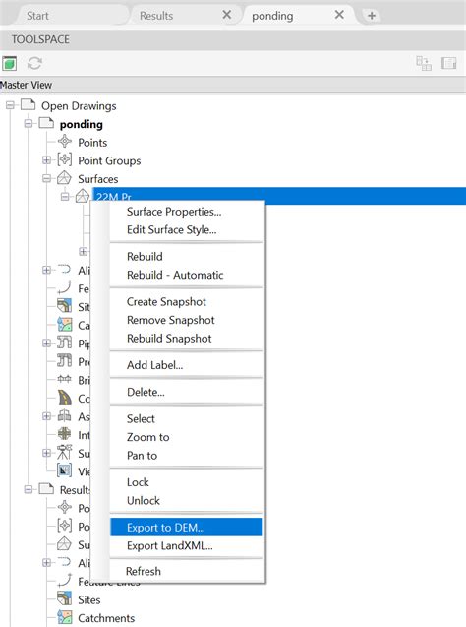Select Add Label menu entry
The height and width of the screenshot is (627, 466).
(187, 365)
